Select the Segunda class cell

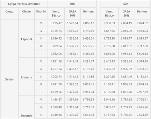click(26, 115)
